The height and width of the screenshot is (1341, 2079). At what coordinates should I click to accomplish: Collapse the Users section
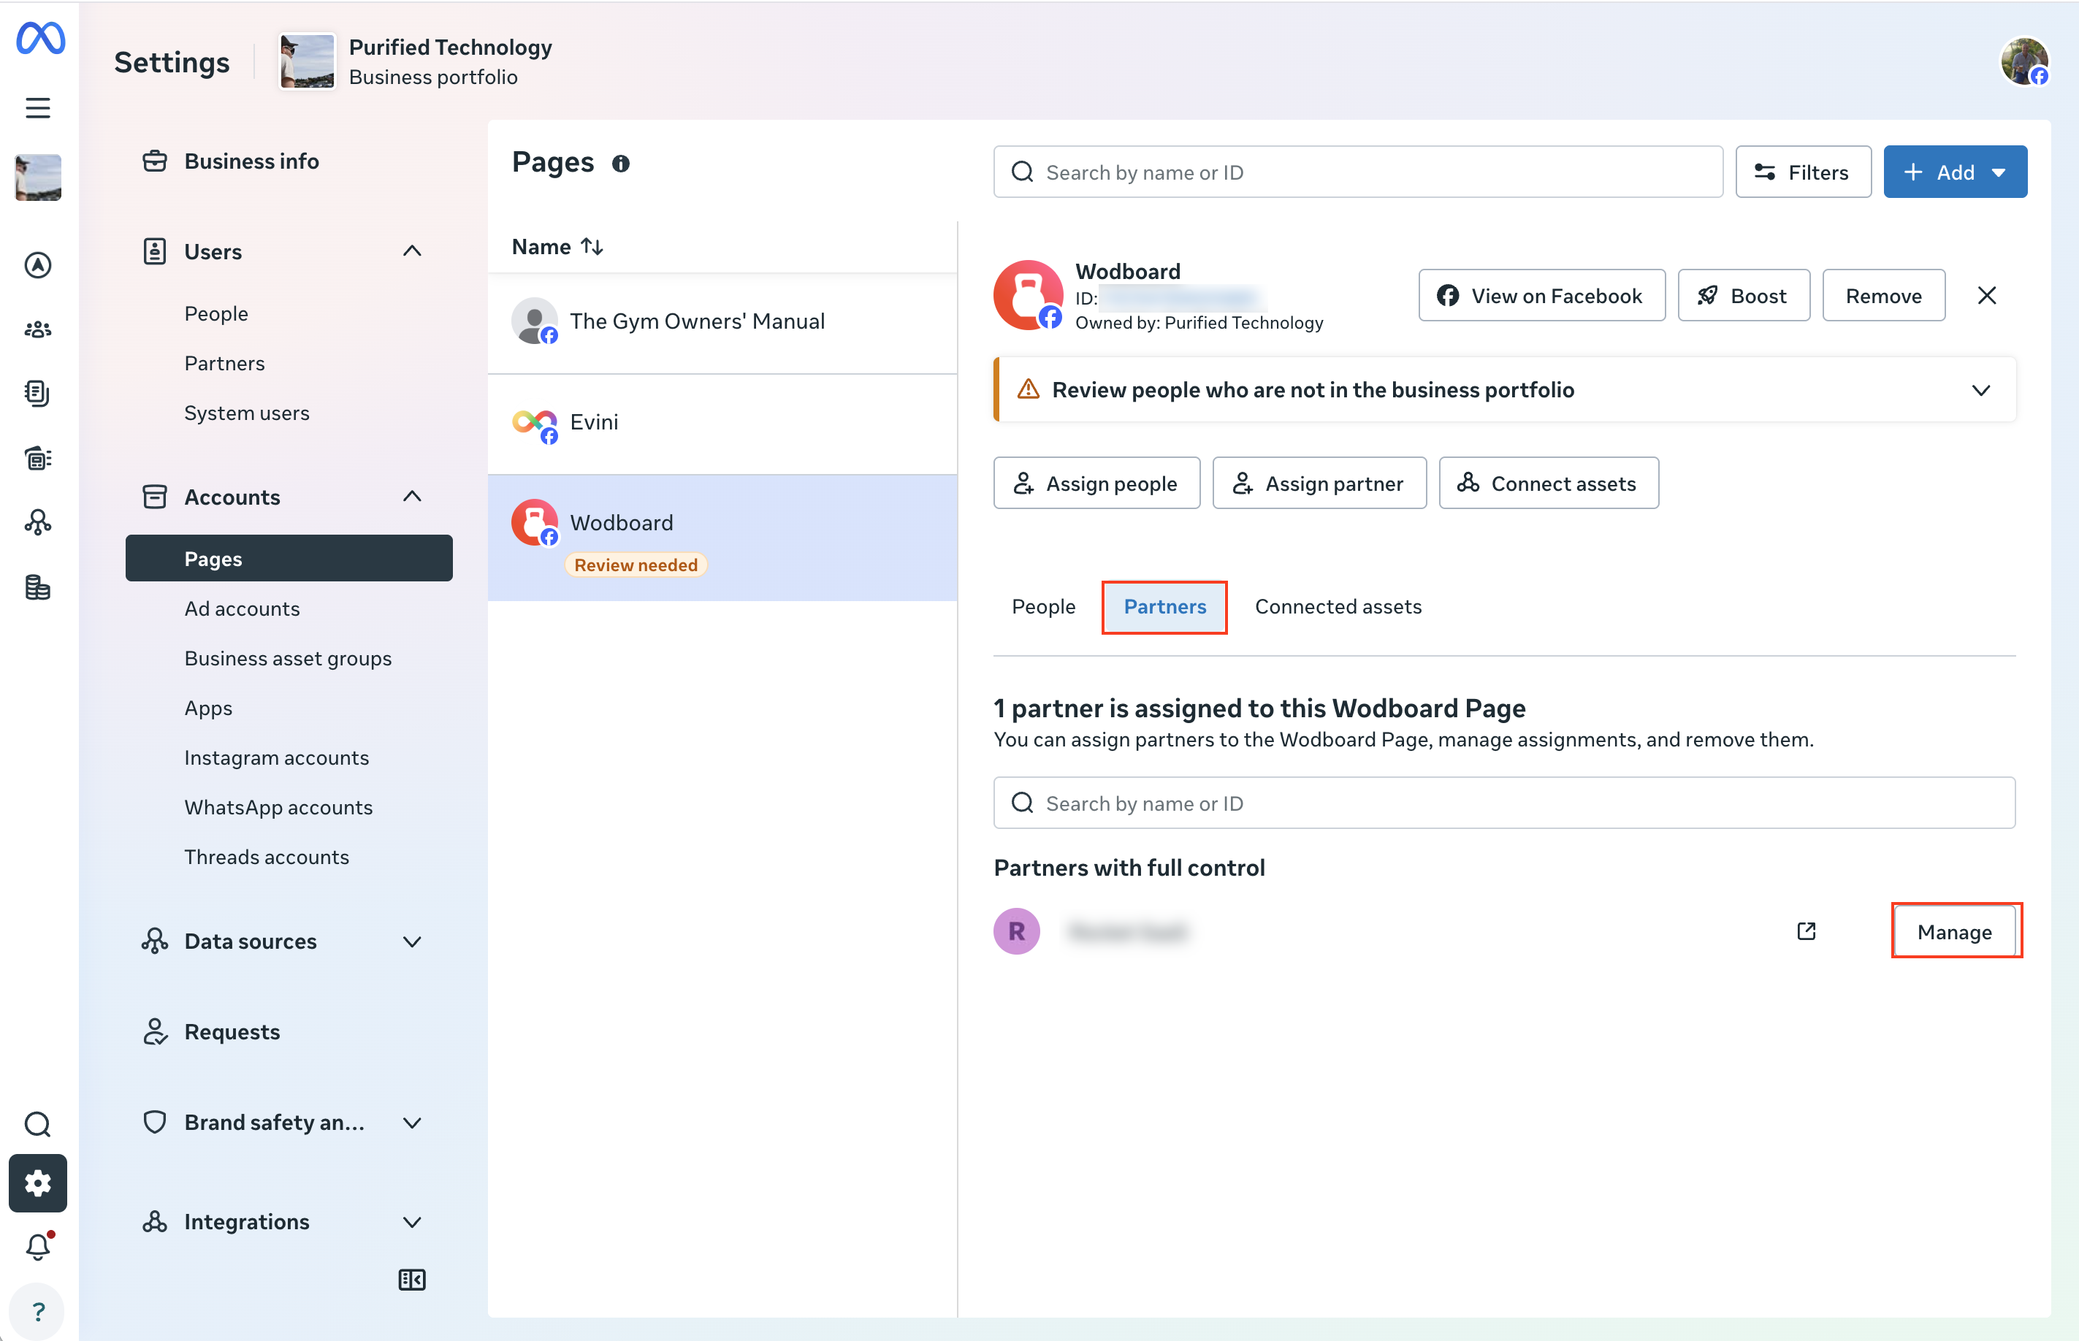tap(412, 252)
